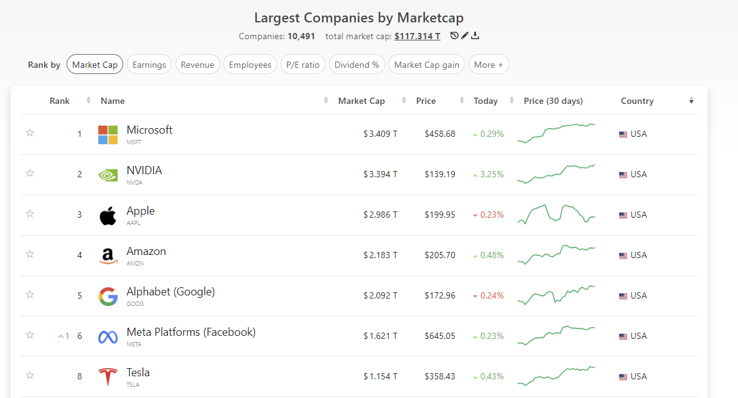The image size is (738, 398).
Task: Open the NVIDIA logo icon
Action: click(x=108, y=175)
